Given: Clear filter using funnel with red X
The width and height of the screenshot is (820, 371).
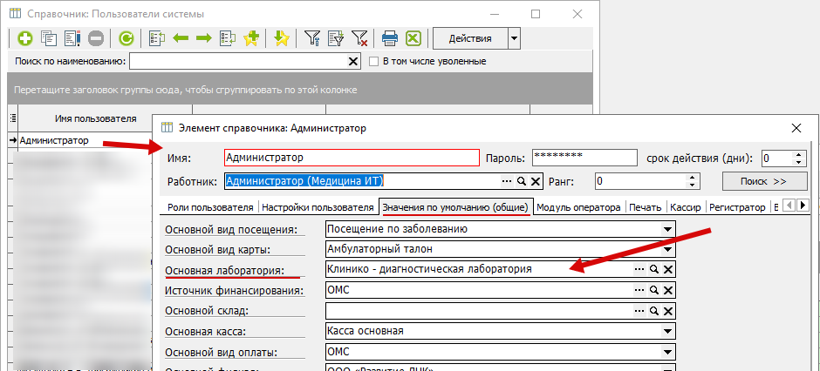Looking at the screenshot, I should click(359, 38).
